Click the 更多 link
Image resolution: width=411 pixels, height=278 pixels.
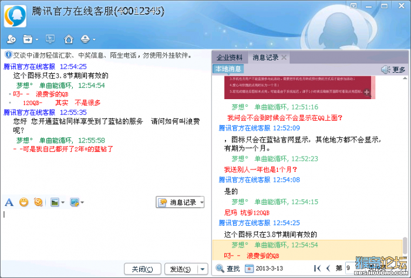coord(399,70)
